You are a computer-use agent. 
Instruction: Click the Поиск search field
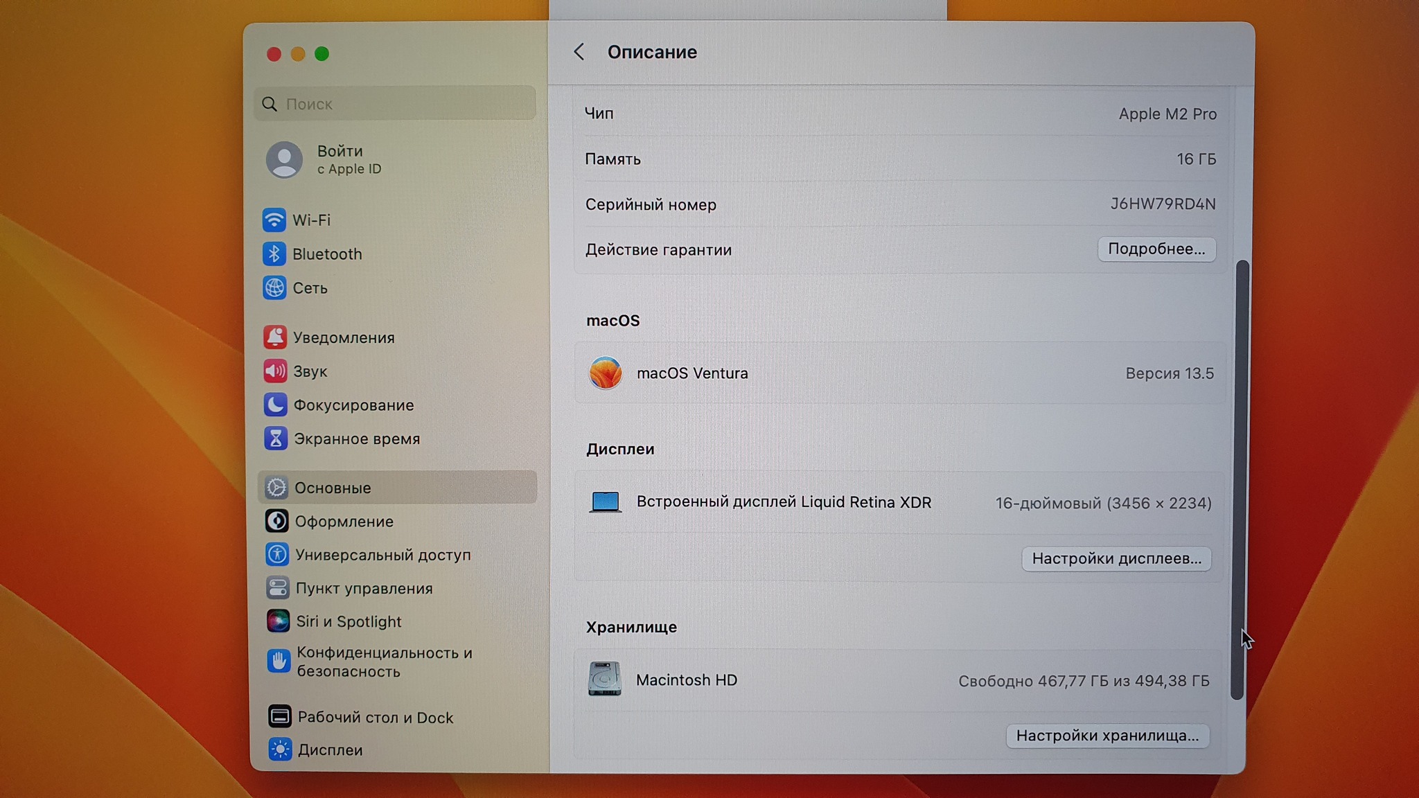click(x=395, y=104)
